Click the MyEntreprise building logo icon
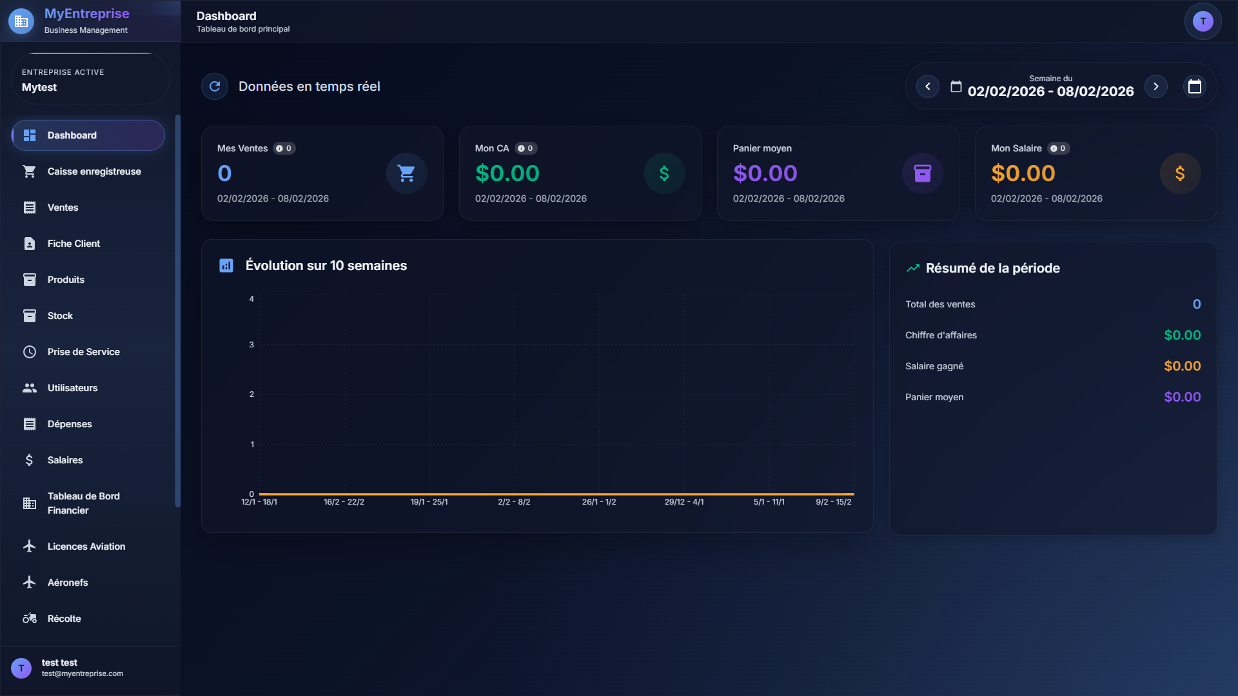Viewport: 1238px width, 696px height. pos(21,21)
